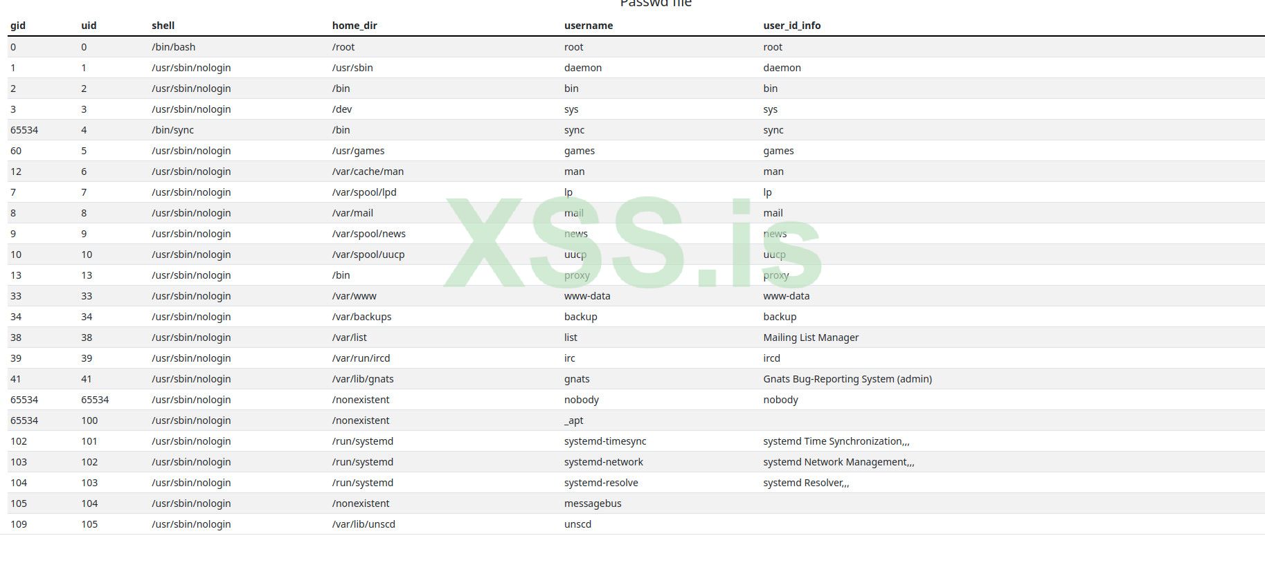This screenshot has height=583, width=1265.
Task: Click the Passwd file page title
Action: click(656, 3)
